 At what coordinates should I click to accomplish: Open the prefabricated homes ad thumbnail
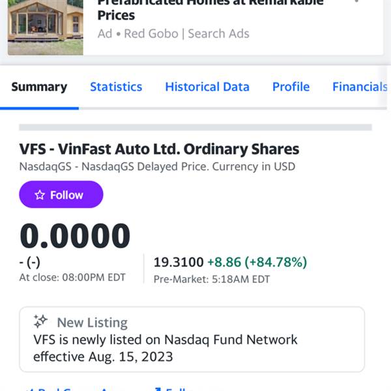[46, 27]
